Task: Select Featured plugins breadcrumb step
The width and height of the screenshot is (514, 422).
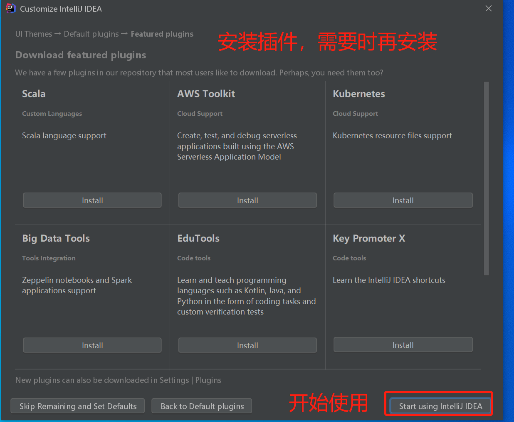Action: coord(162,34)
